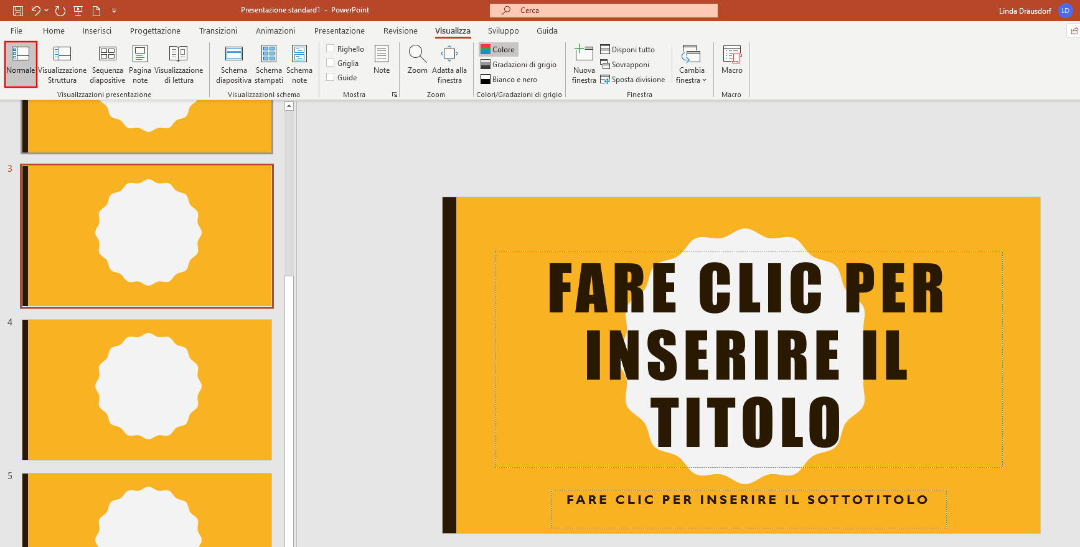Switch to Transizioni tab
1080x547 pixels.
(x=218, y=31)
